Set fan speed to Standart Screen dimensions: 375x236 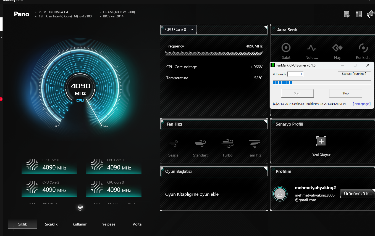point(200,149)
